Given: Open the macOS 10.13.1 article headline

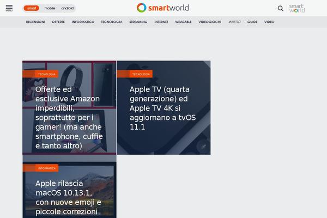Looking at the screenshot, I should (69, 197).
